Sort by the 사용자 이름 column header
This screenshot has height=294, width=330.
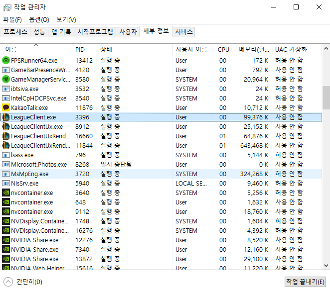[x=192, y=50]
